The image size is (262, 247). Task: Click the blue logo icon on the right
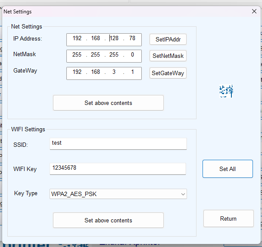[226, 91]
